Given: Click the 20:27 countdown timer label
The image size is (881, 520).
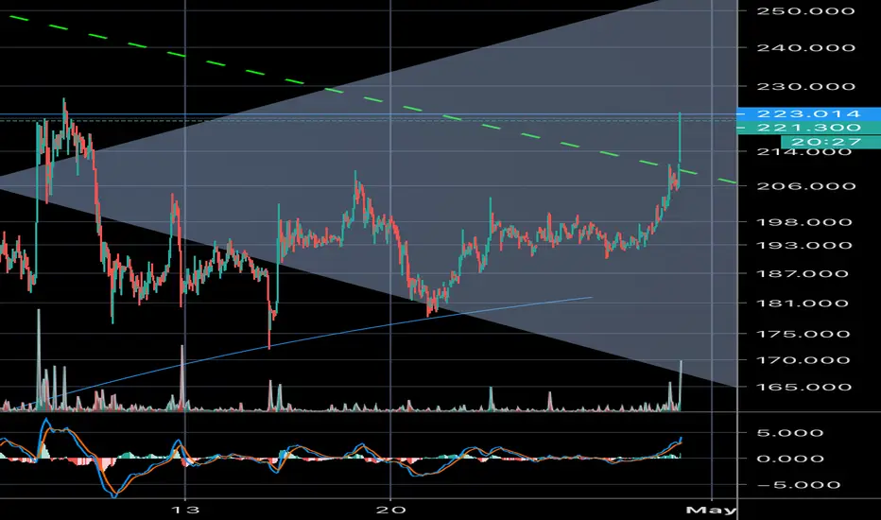Looking at the screenshot, I should click(x=831, y=142).
